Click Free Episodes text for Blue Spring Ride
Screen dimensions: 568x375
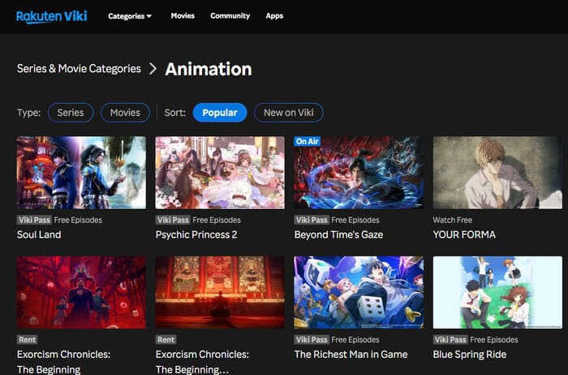coord(494,339)
